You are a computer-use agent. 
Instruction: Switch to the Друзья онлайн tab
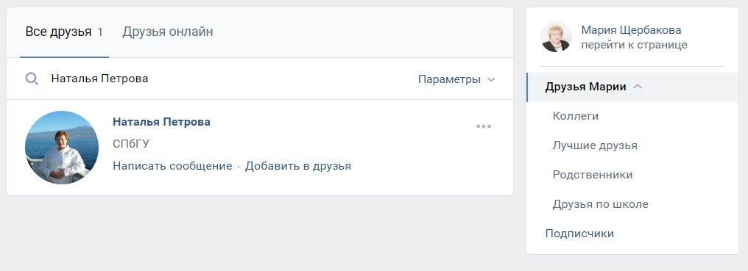point(167,32)
